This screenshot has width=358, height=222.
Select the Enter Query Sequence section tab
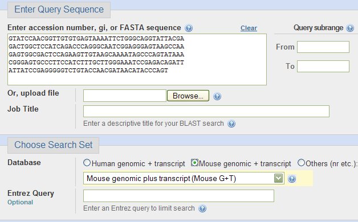59,10
